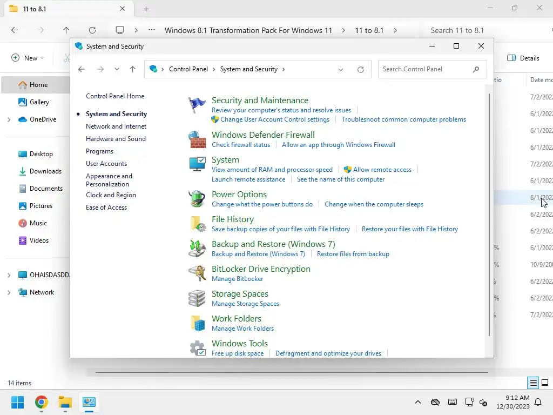The height and width of the screenshot is (415, 553).
Task: Select Ease of Access category
Action: coord(106,207)
